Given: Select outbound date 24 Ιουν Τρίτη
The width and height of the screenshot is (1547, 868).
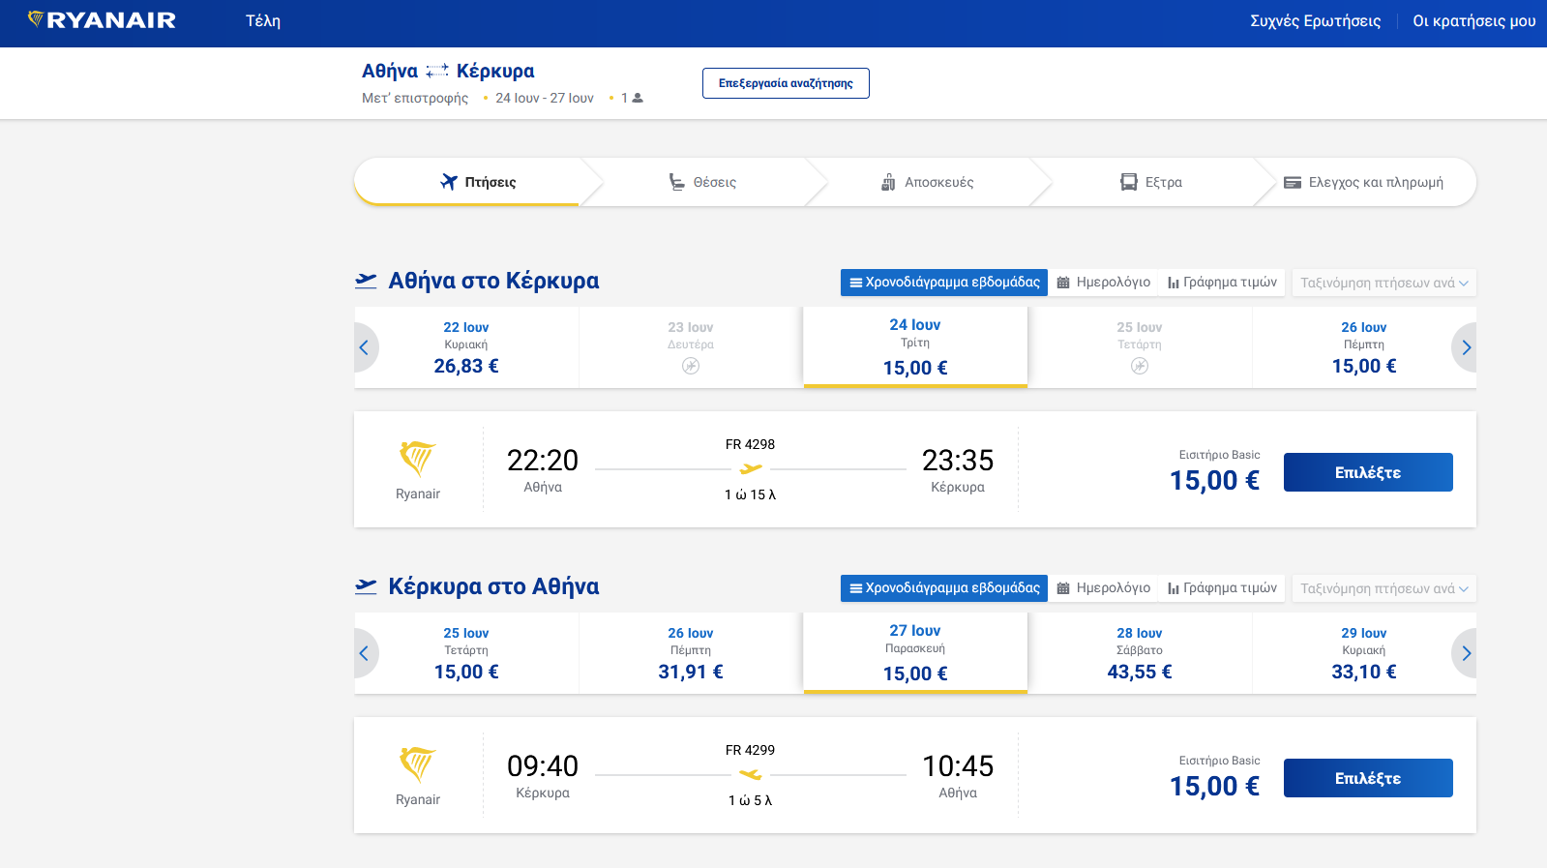Looking at the screenshot, I should pyautogui.click(x=915, y=347).
